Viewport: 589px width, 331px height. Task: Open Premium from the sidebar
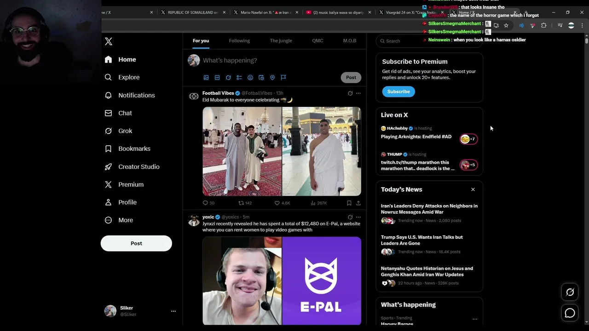[125, 184]
